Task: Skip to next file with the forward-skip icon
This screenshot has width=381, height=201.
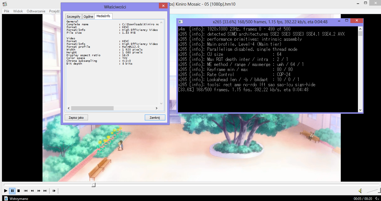Action: [45, 191]
